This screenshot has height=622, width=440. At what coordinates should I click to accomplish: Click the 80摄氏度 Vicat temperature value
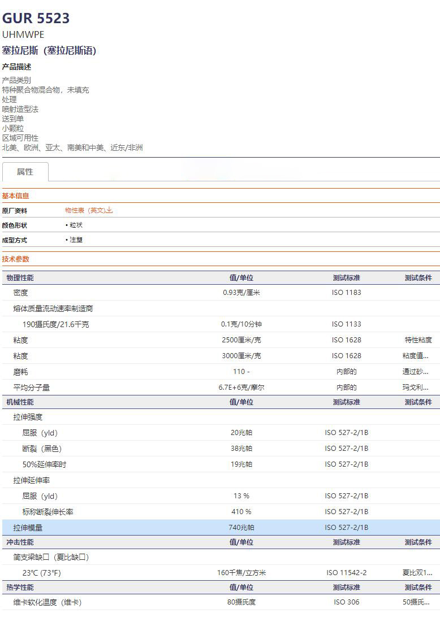coord(241,602)
